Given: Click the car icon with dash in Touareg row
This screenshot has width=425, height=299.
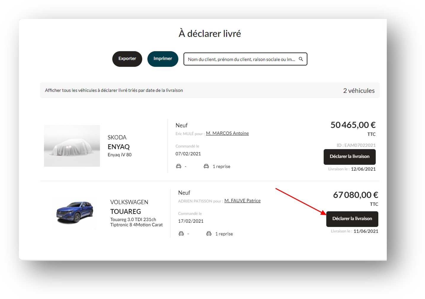Looking at the screenshot, I should click(x=181, y=234).
